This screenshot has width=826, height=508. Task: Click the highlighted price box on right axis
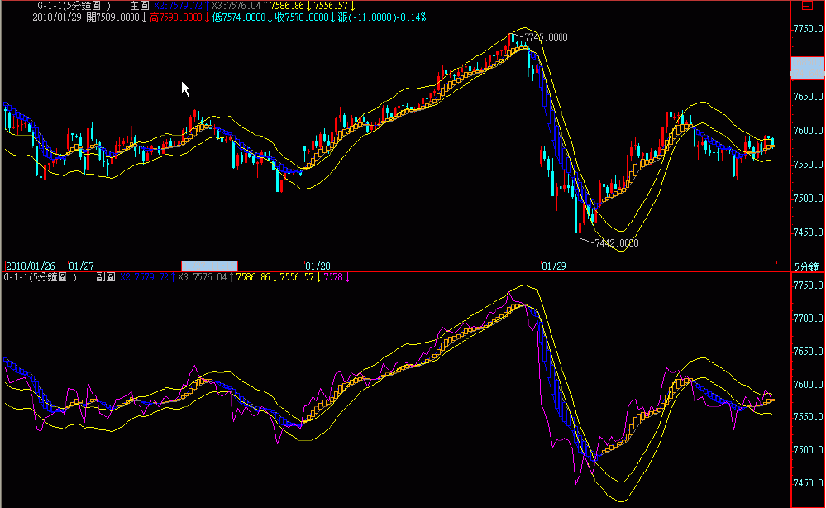point(808,68)
